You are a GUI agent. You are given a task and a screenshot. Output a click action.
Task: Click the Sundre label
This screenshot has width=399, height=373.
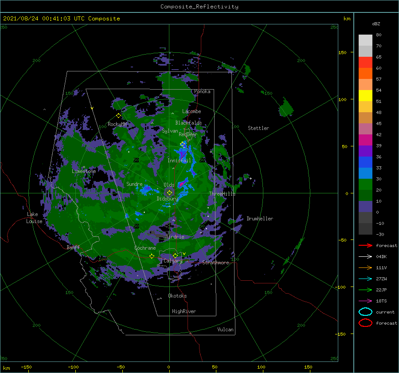click(134, 184)
